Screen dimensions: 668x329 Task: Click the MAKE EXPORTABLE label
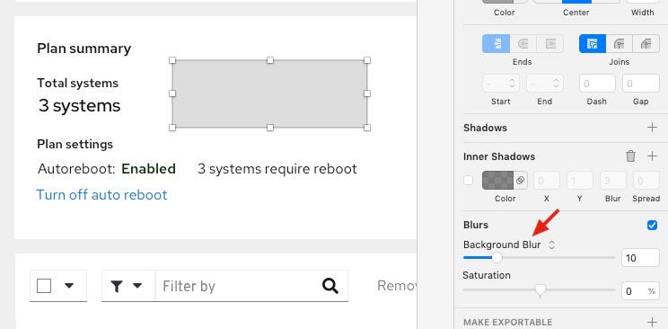tap(508, 322)
